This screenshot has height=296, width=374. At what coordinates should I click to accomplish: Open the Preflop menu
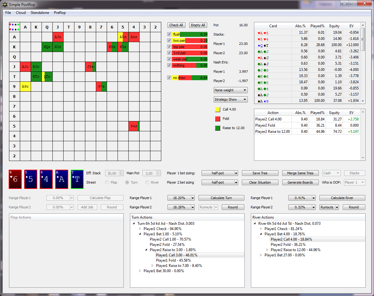(x=60, y=13)
